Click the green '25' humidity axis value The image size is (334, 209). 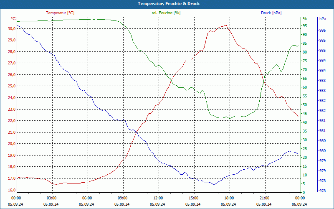(x=305, y=149)
